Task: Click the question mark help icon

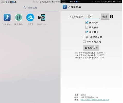Action: pos(111,16)
